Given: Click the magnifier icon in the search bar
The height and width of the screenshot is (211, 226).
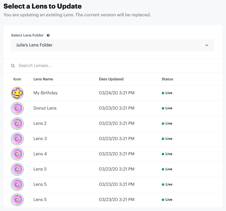Looking at the screenshot, I should pyautogui.click(x=13, y=66).
